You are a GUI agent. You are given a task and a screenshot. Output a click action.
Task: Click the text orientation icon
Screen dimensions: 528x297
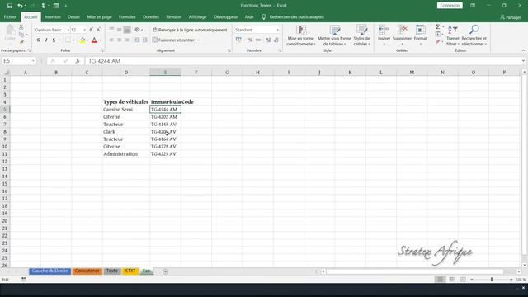coord(137,30)
